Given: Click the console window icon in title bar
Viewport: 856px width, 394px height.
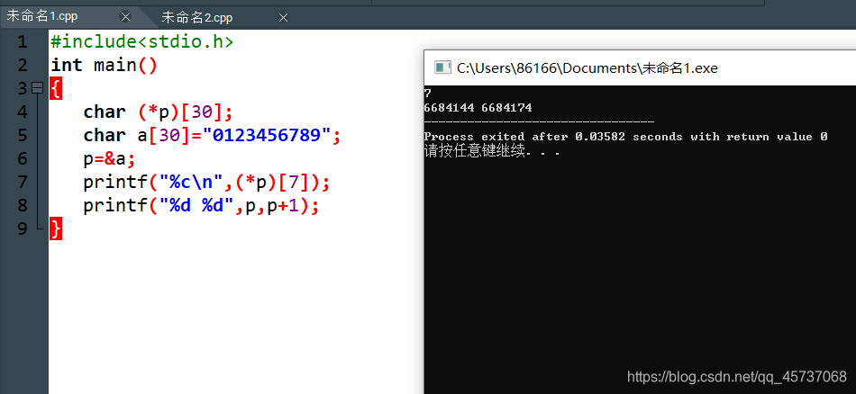Looking at the screenshot, I should (x=442, y=67).
